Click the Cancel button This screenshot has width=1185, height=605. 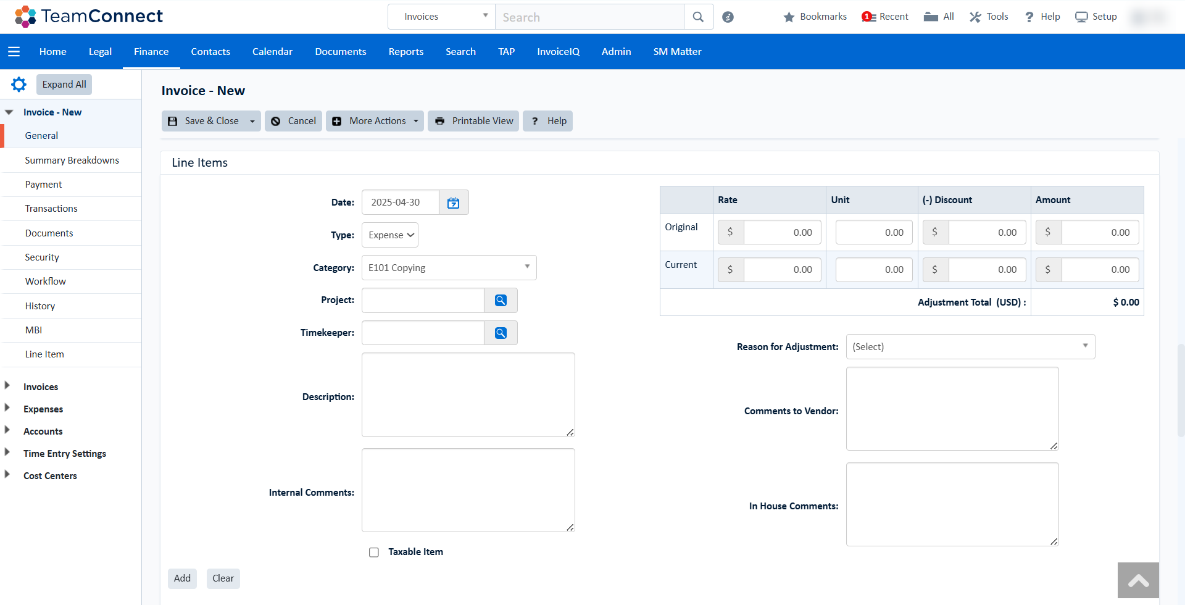294,121
